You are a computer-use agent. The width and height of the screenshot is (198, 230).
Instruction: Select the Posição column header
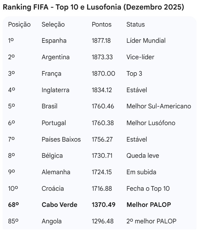(x=19, y=24)
